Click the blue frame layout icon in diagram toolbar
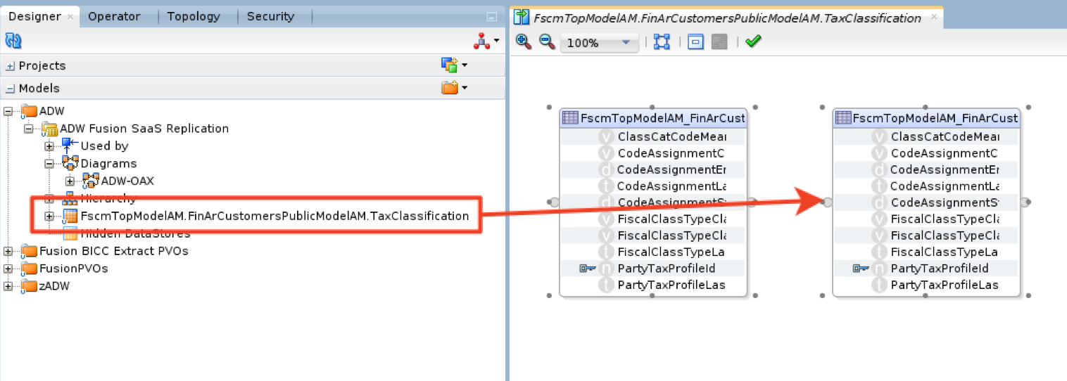Screen dimensions: 1067x381 [x=695, y=42]
